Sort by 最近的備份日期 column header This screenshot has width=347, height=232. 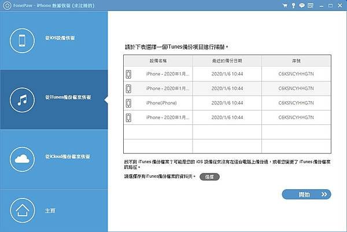point(227,61)
